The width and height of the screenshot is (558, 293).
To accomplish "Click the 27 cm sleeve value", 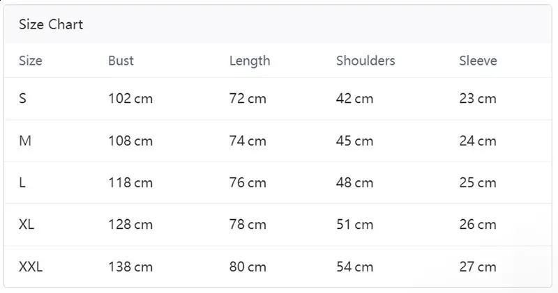I will click(478, 267).
